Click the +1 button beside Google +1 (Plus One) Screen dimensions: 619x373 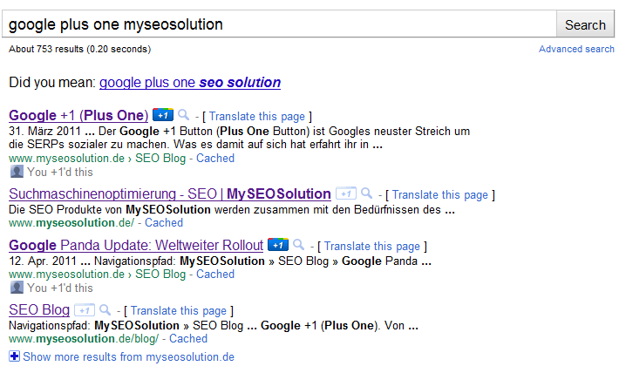[x=162, y=115]
